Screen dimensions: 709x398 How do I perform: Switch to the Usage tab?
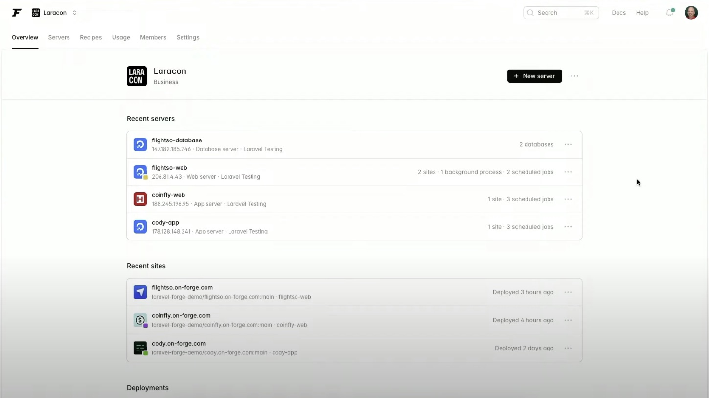pyautogui.click(x=121, y=37)
